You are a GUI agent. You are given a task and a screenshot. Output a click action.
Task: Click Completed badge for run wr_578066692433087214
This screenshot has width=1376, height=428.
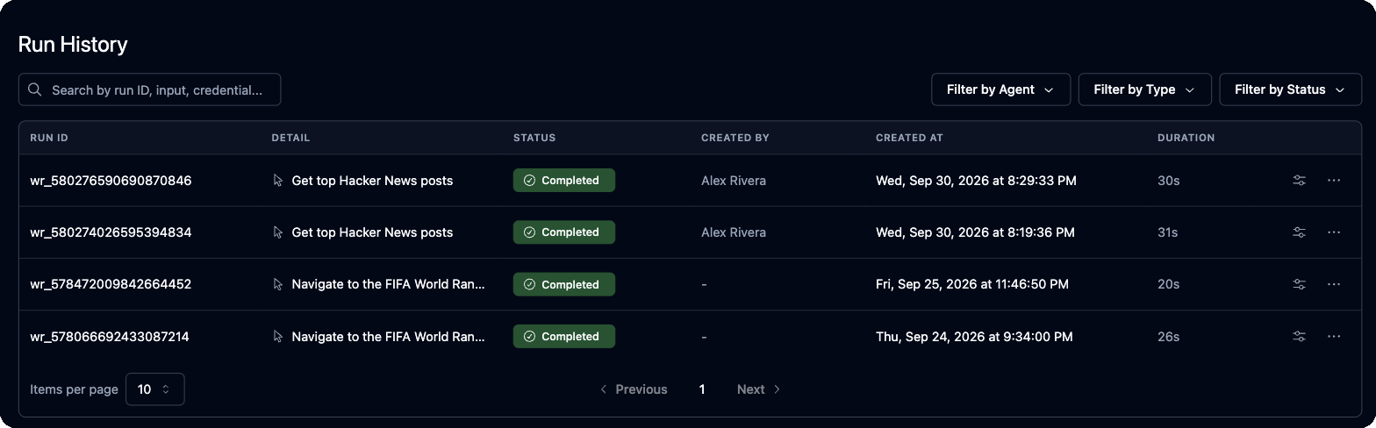[564, 337]
